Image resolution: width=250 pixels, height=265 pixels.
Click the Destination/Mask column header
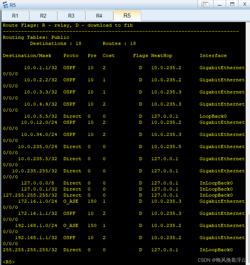[27, 56]
